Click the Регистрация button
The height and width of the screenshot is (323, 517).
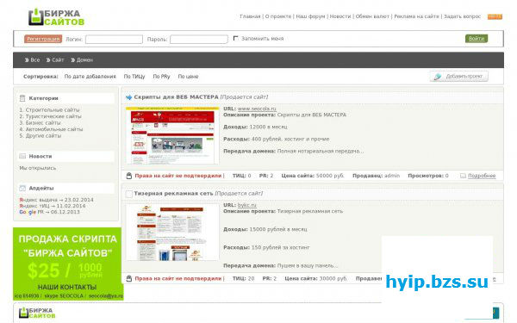tap(43, 39)
